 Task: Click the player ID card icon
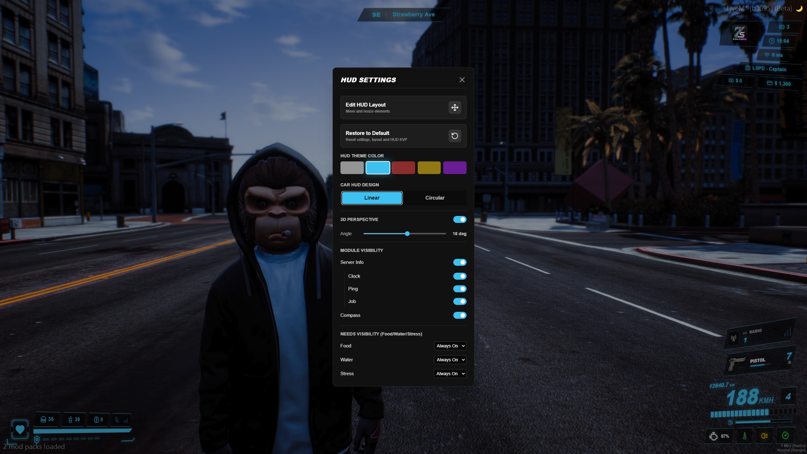(x=781, y=27)
